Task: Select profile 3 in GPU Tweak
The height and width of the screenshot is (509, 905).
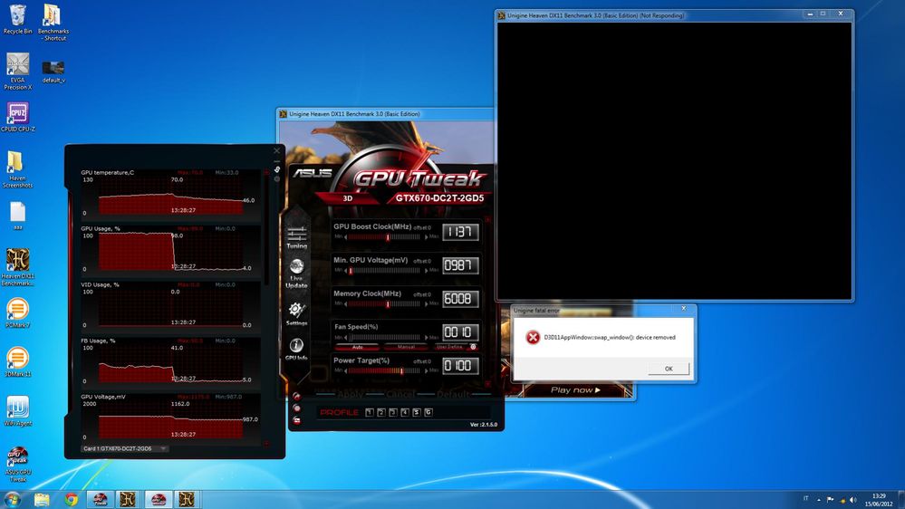Action: 393,412
